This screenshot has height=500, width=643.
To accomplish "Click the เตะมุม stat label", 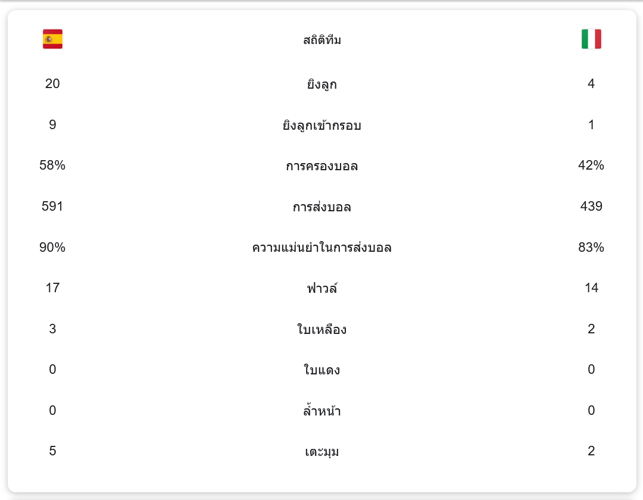I will click(x=322, y=452).
